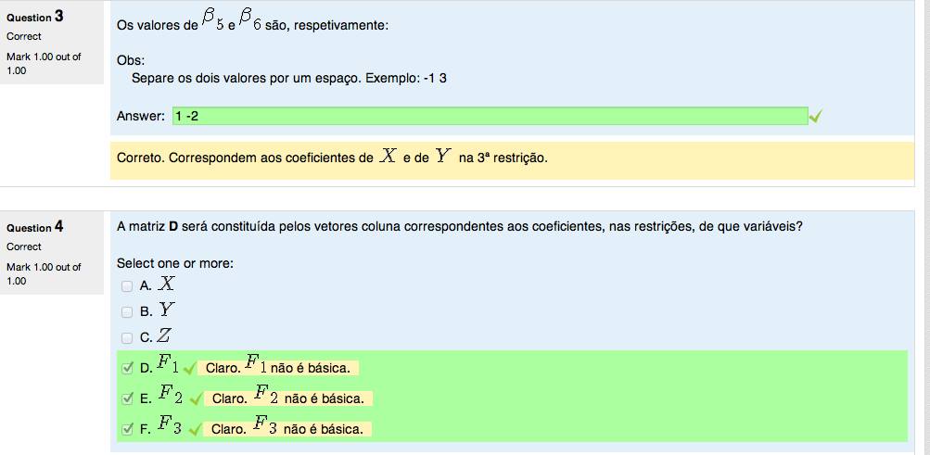Click the green tick next to option F1
This screenshot has width=930, height=455.
(x=189, y=369)
